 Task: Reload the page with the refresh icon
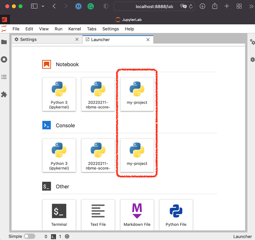[191, 6]
